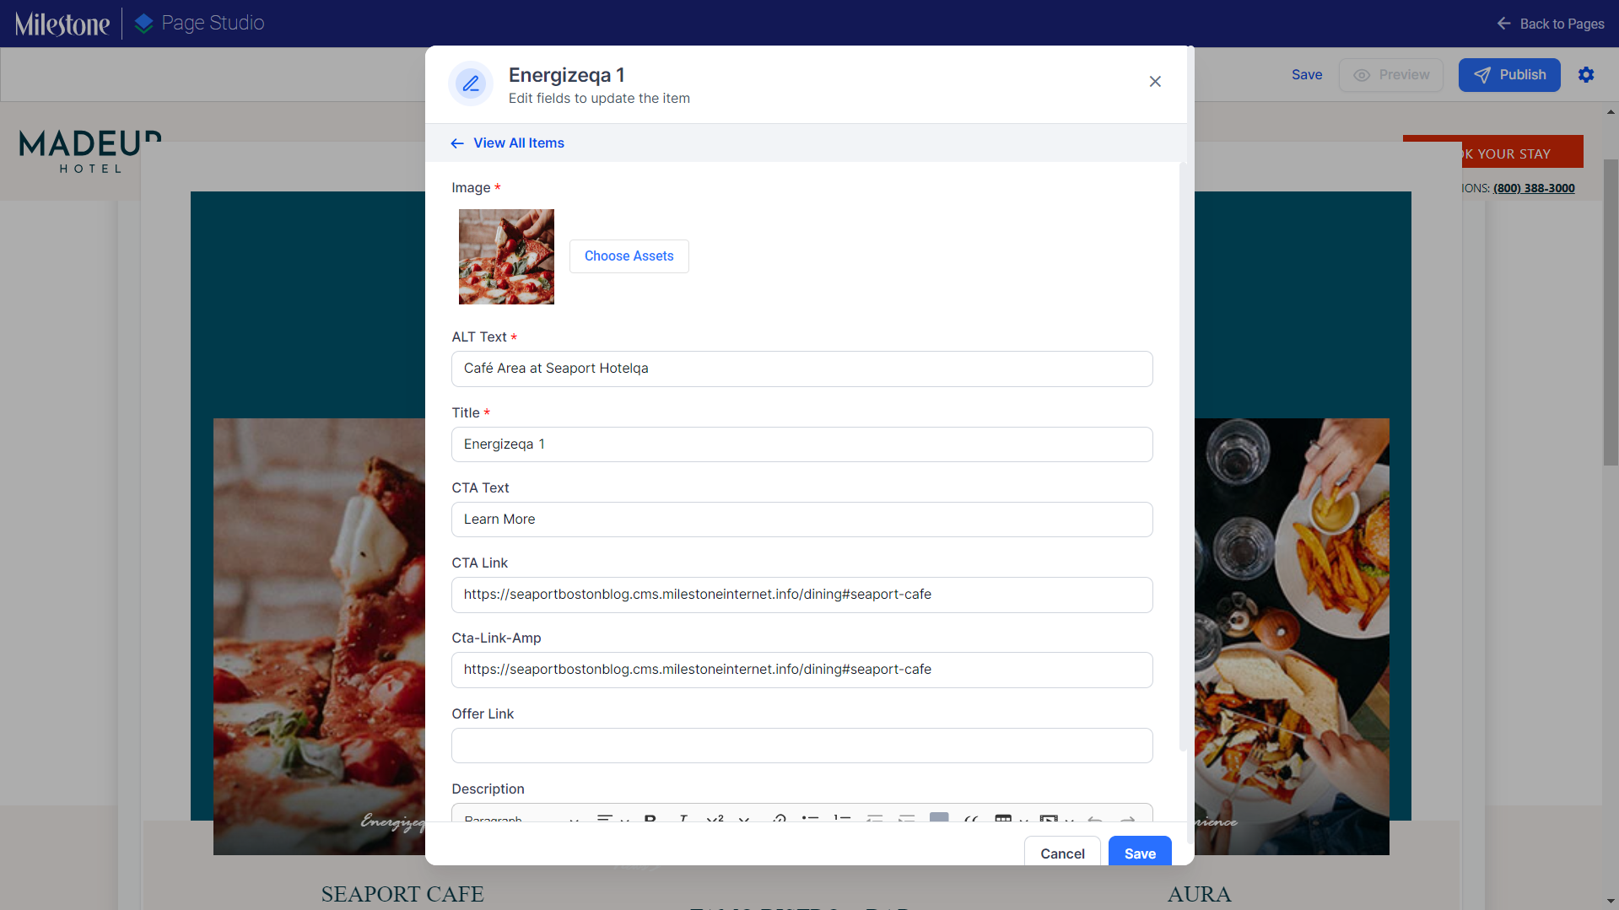Click the 'Energizeqa 1' dialog heading
This screenshot has height=910, width=1619.
pyautogui.click(x=566, y=75)
